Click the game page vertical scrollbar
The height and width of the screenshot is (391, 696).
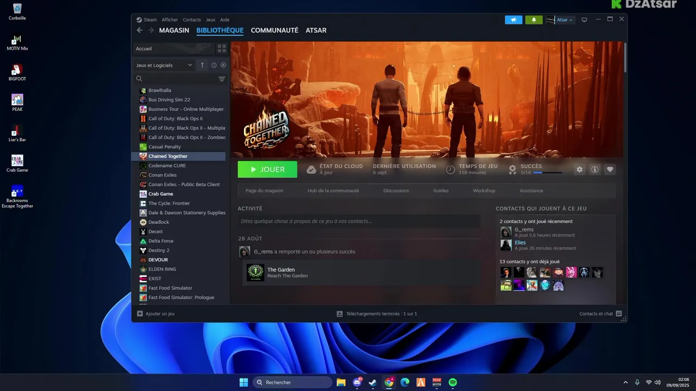point(625,56)
